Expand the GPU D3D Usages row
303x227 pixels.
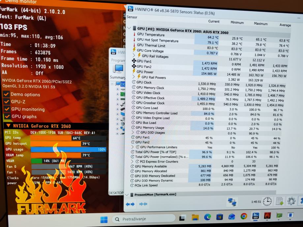coord(133,132)
